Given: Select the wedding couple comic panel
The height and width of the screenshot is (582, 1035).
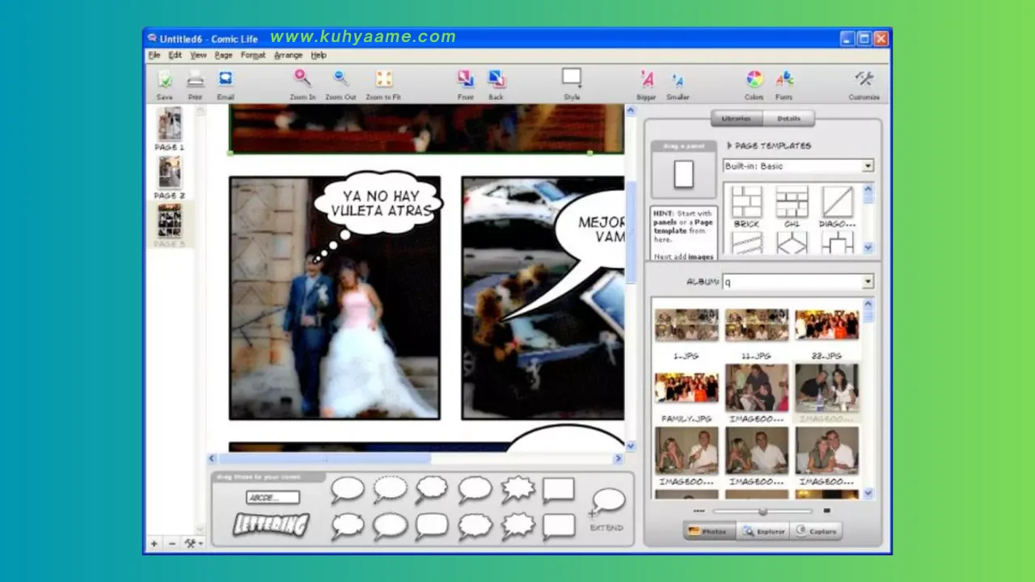Looking at the screenshot, I should (x=335, y=298).
